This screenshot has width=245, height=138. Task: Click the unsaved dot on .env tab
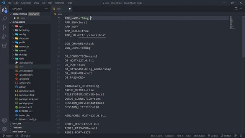(x=70, y=9)
